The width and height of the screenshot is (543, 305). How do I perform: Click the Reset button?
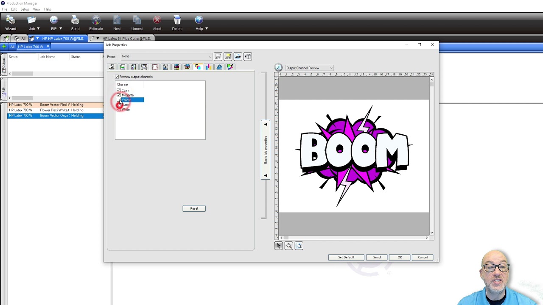point(194,208)
